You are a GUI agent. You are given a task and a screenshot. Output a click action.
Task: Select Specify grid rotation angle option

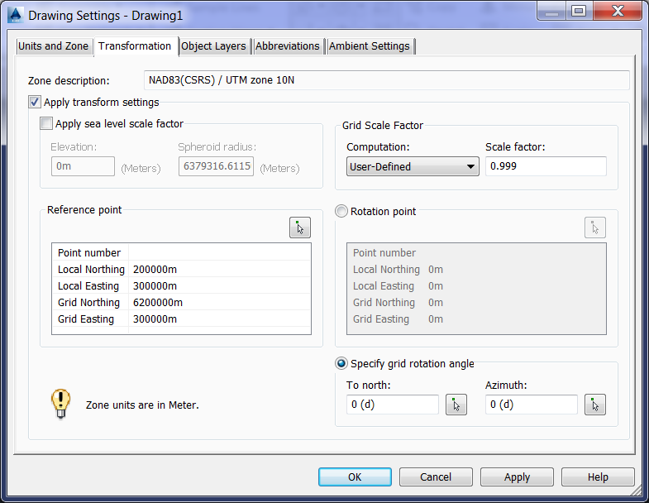[x=341, y=363]
